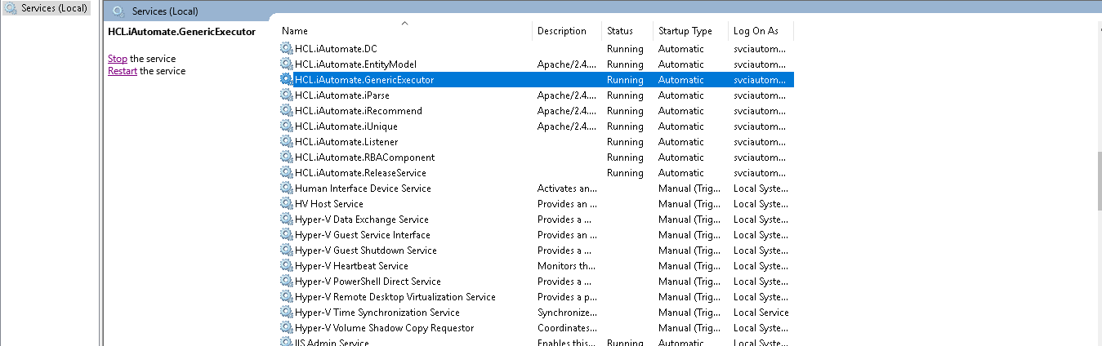The width and height of the screenshot is (1102, 346).
Task: Select the HCL.iAutomate.ReleaseService row
Action: 360,173
